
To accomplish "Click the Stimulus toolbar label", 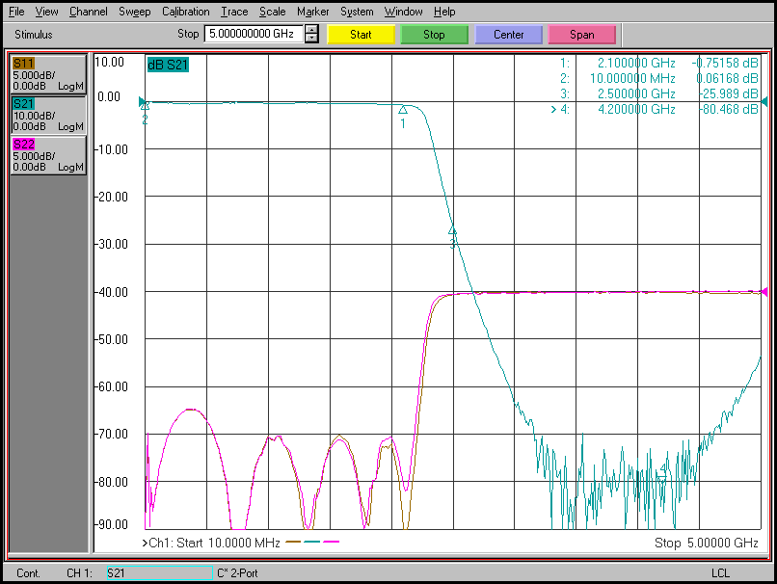I will pyautogui.click(x=33, y=35).
